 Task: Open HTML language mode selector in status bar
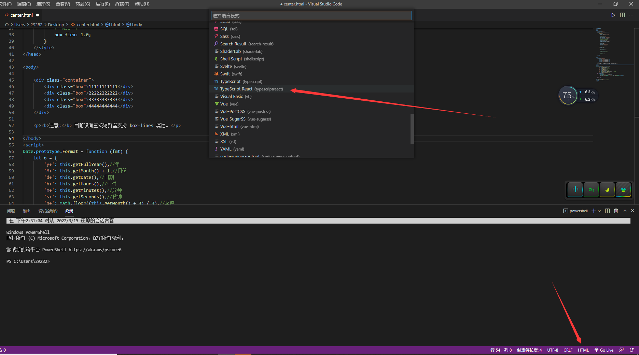583,350
